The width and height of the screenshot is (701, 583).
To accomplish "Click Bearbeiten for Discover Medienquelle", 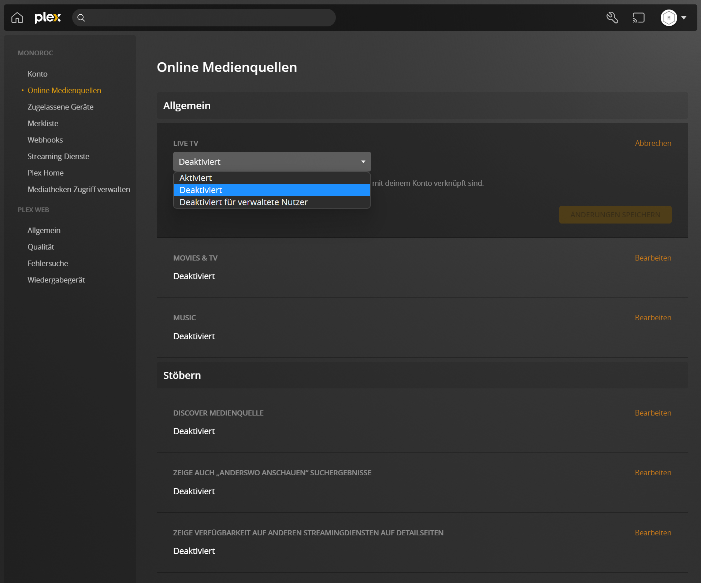I will 653,413.
